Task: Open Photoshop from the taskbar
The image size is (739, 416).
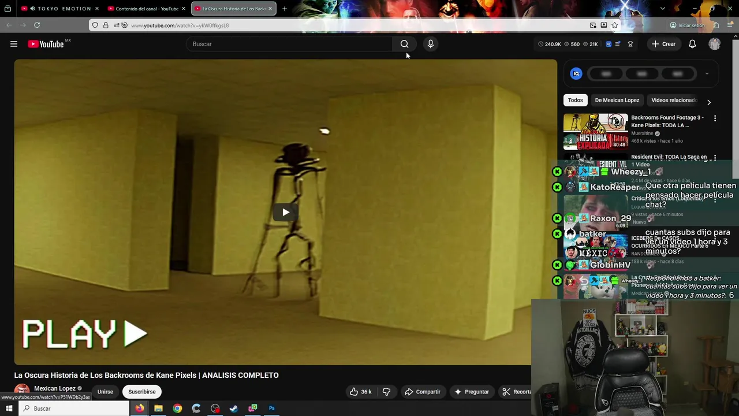Action: [271, 408]
